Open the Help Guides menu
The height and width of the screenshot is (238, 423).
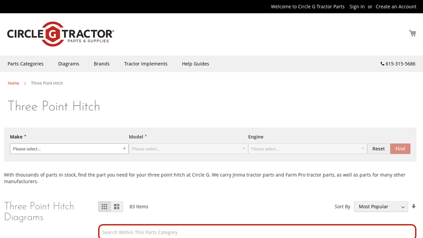(x=196, y=64)
